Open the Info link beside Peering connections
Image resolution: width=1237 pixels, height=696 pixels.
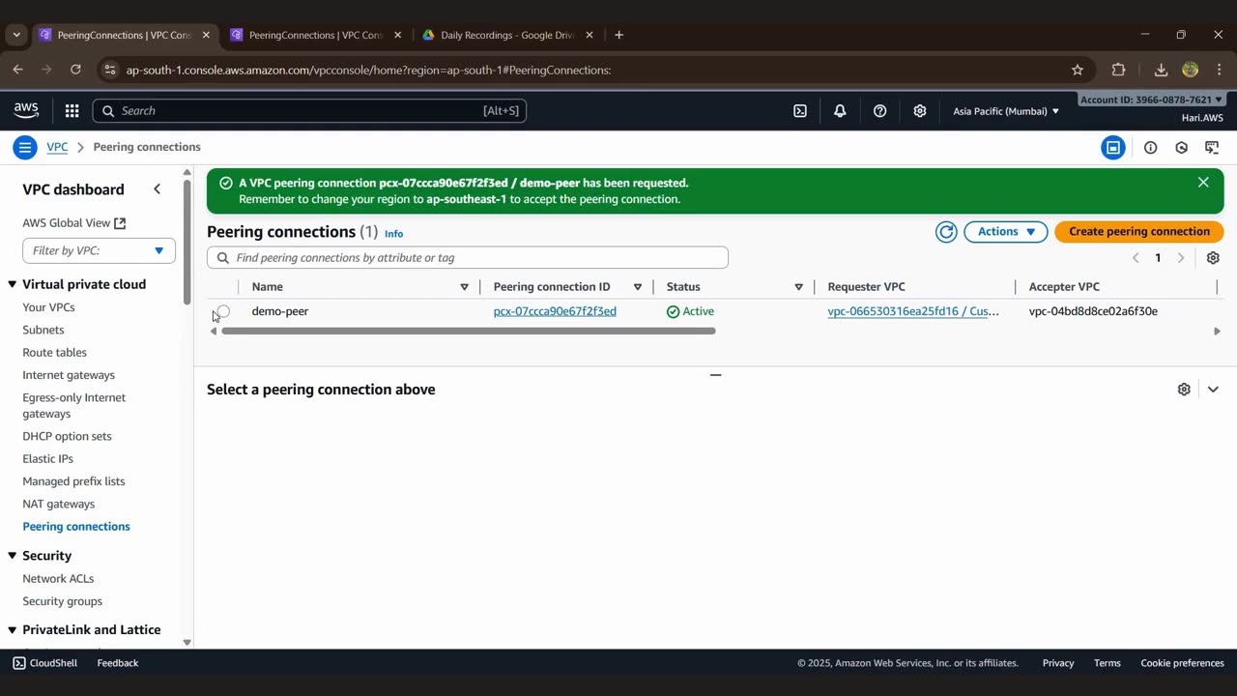point(393,234)
